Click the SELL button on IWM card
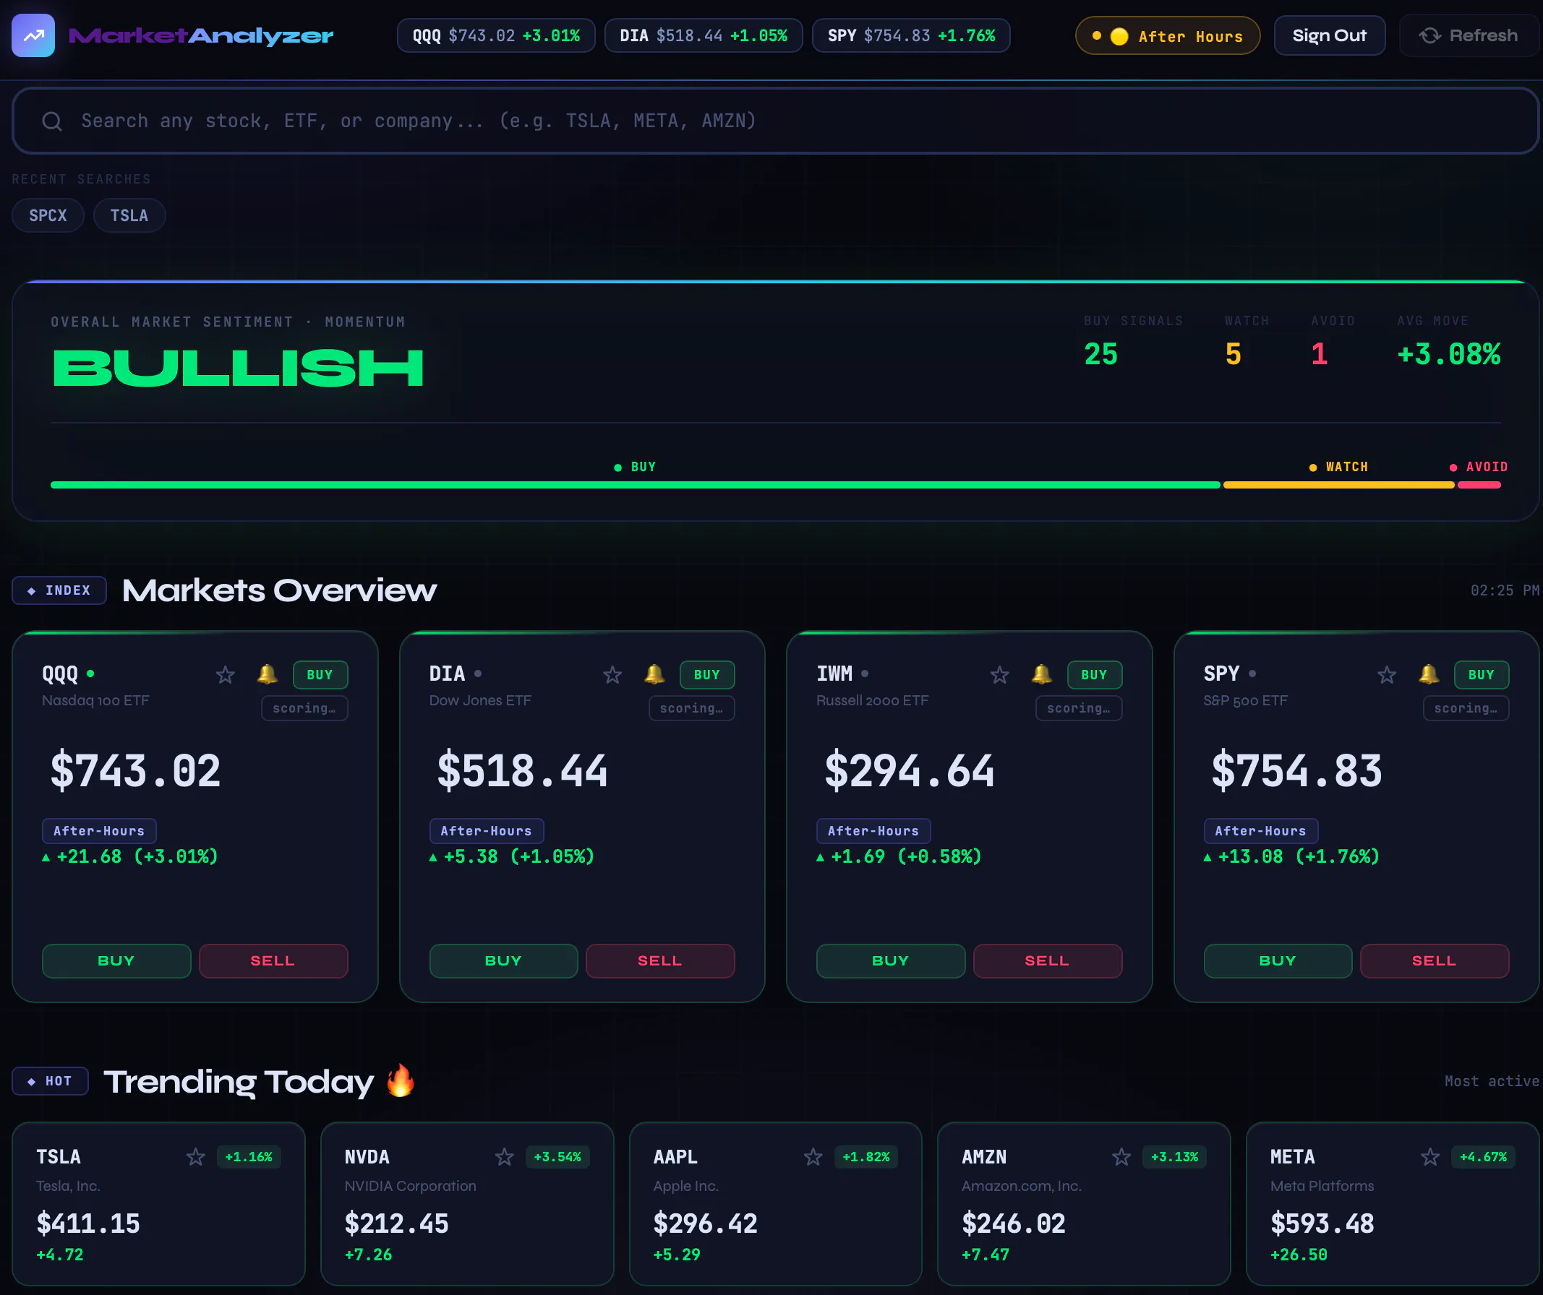This screenshot has width=1543, height=1295. (1048, 961)
